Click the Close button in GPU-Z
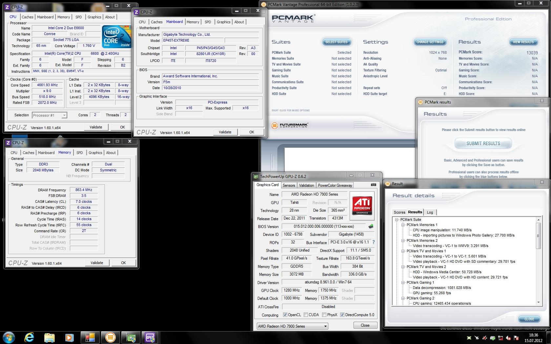551x344 pixels. coord(365,325)
